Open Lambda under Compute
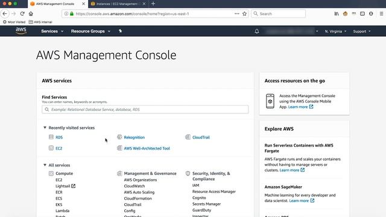Image resolution: width=386 pixels, height=217 pixels. tap(63, 210)
